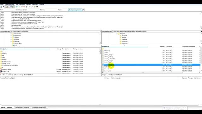
Task: Toggle the local directory tree display
Action: pyautogui.click(x=9, y=7)
